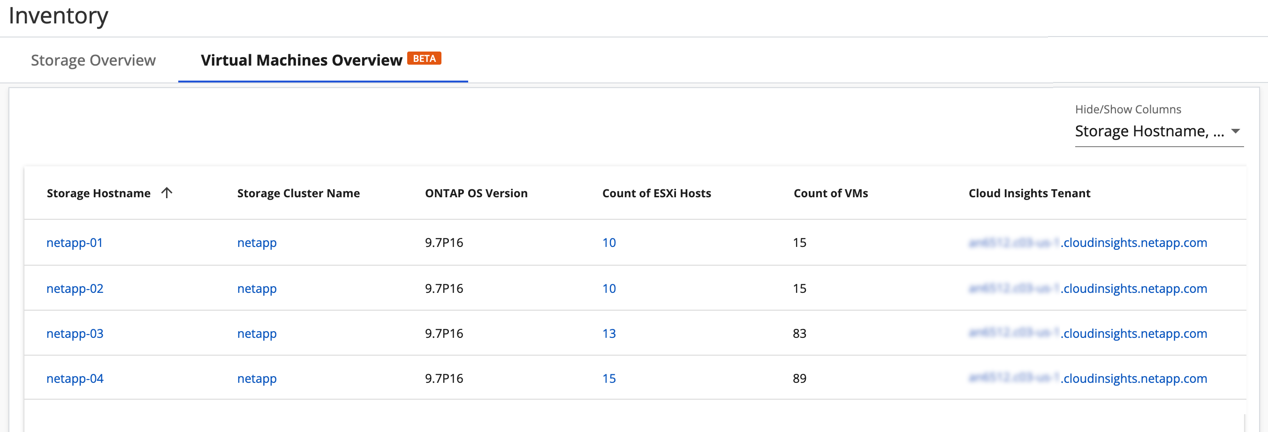The image size is (1268, 432).
Task: Click the sort arrow beside Storage Hostname
Action: [167, 193]
